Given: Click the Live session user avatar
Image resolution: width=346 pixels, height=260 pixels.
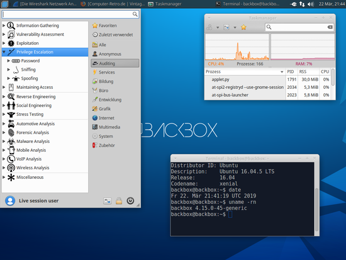Looking at the screenshot, I should pyautogui.click(x=10, y=201).
